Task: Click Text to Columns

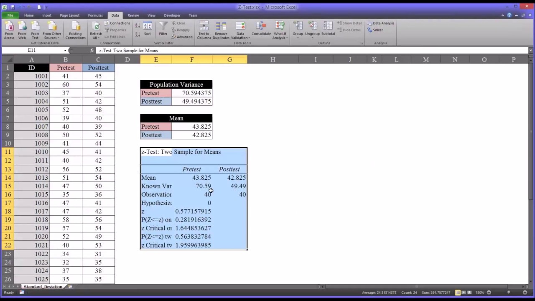Action: [x=204, y=31]
